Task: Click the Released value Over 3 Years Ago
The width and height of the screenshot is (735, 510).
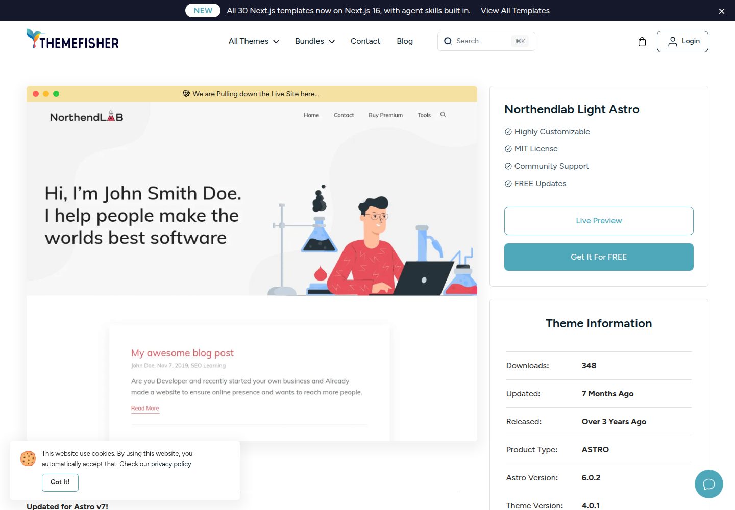Action: (614, 422)
